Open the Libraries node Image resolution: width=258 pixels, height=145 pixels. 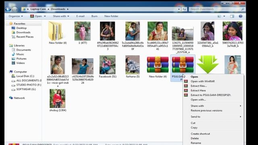[17, 46]
